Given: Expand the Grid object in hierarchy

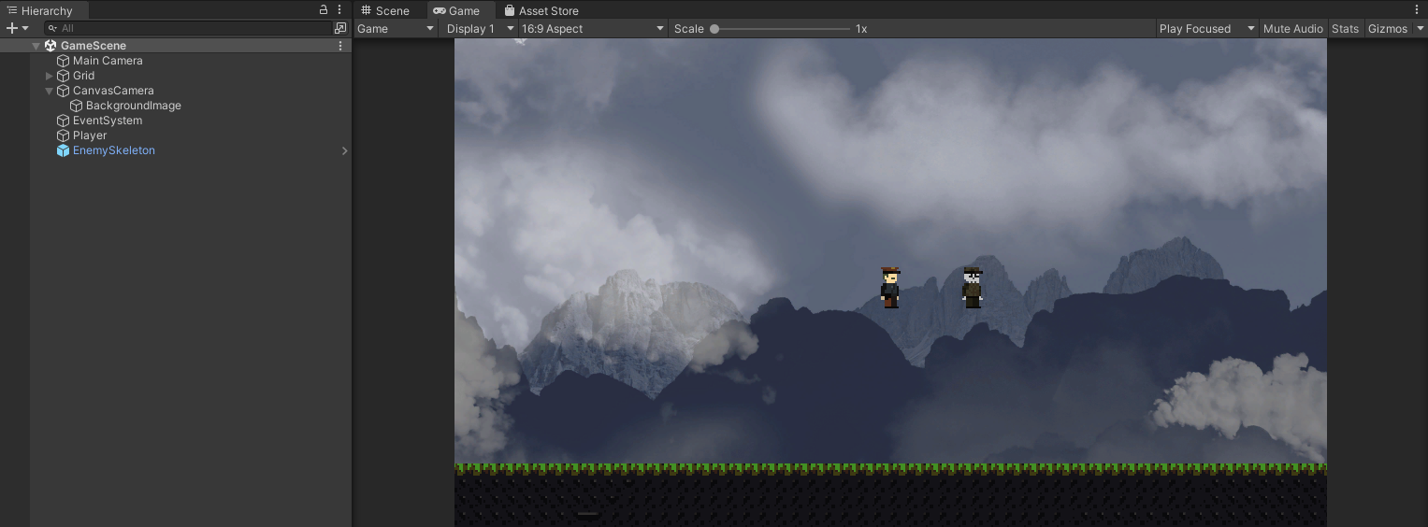Looking at the screenshot, I should (50, 76).
